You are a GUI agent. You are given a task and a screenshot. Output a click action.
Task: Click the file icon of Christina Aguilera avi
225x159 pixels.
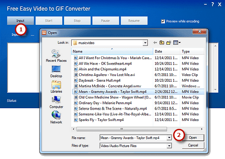click(x=76, y=75)
